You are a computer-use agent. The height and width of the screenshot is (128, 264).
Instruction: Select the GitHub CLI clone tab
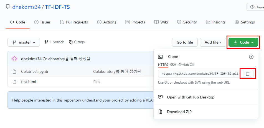pos(186,65)
